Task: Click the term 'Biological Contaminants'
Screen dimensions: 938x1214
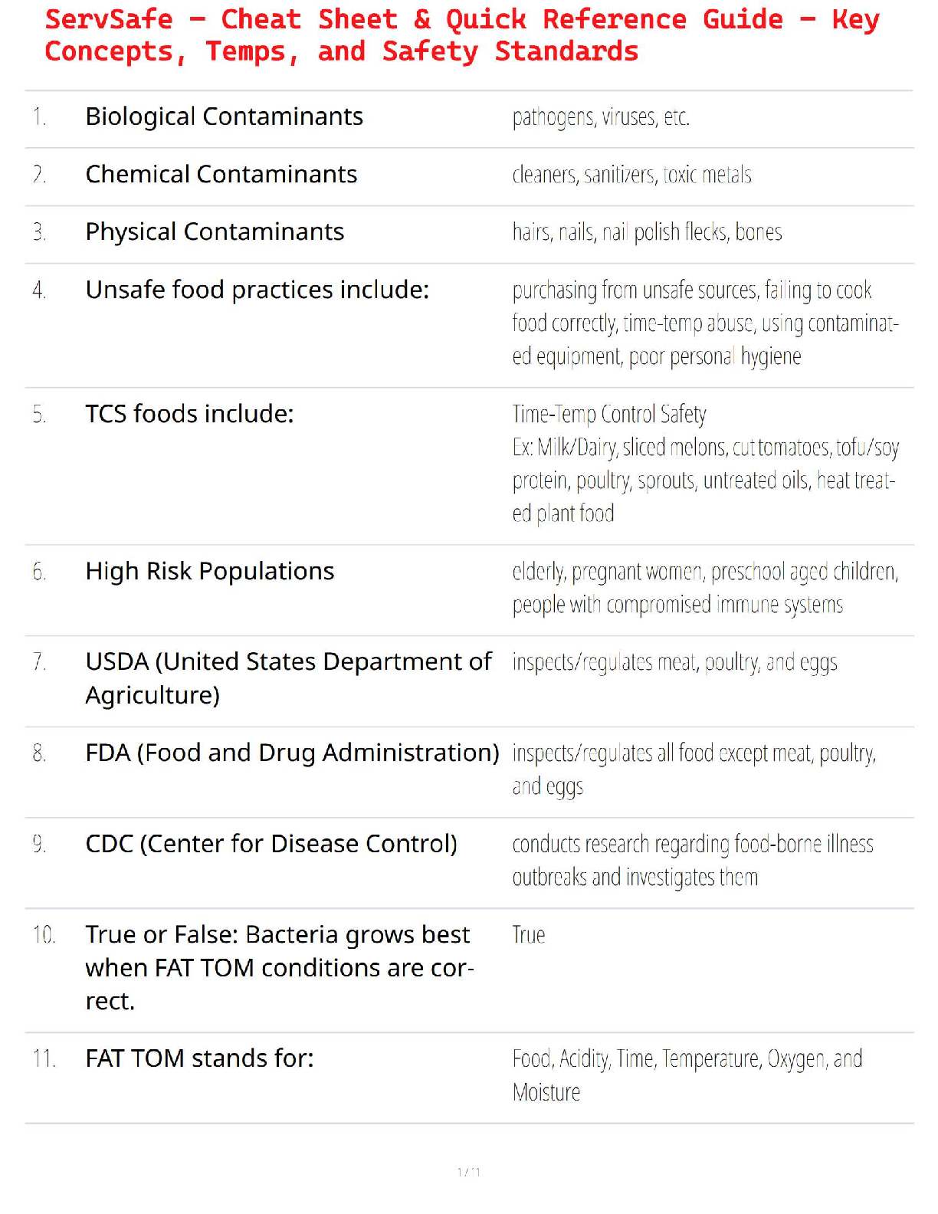Action: pos(224,116)
